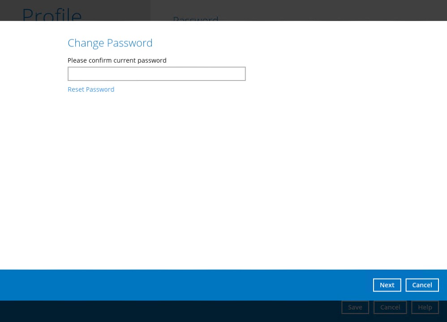Click the confirm current password label
Viewport: 447px width, 322px height.
click(117, 60)
